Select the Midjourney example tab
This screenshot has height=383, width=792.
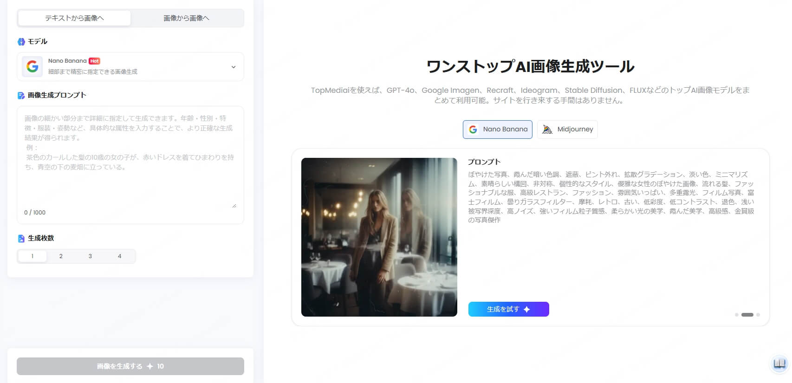pos(567,130)
